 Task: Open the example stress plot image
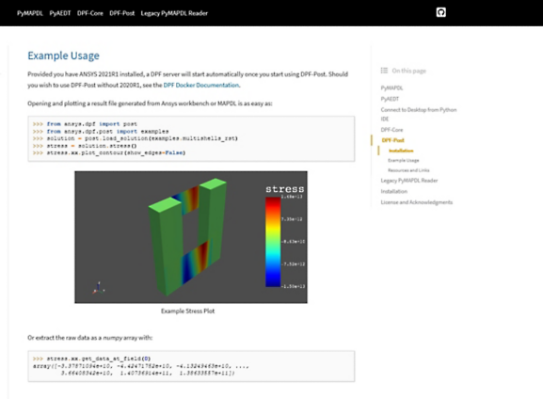[191, 237]
